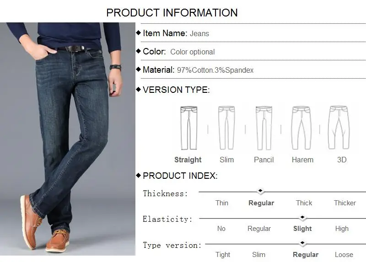Select the Thicker thickness option
The height and width of the screenshot is (262, 366).
pyautogui.click(x=345, y=203)
